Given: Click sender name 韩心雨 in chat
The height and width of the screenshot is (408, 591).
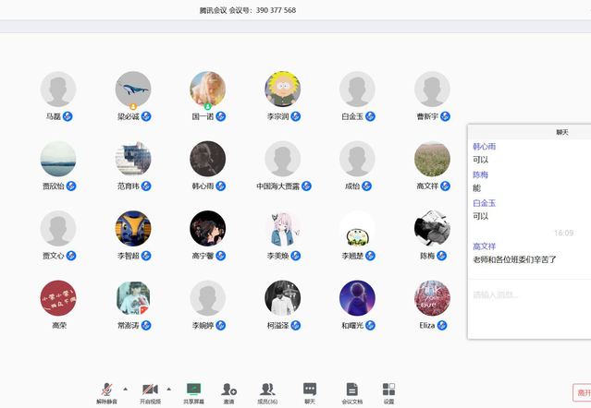Looking at the screenshot, I should [484, 147].
